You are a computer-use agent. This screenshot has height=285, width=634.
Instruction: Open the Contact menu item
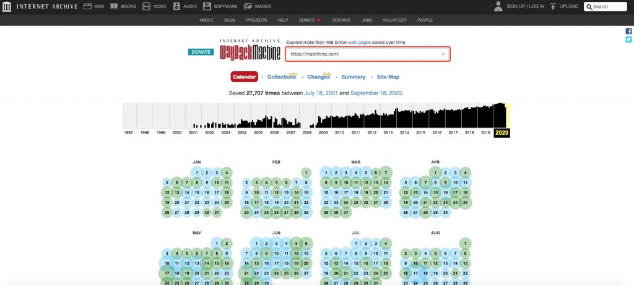[341, 20]
